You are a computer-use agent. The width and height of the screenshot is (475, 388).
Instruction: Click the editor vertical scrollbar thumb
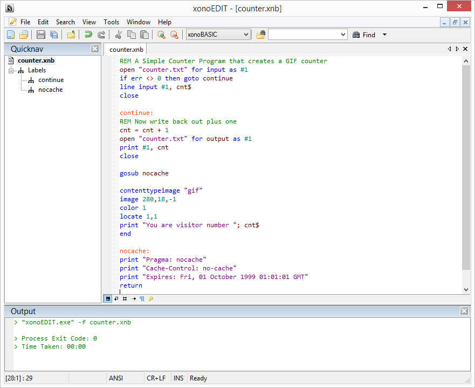tap(466, 167)
